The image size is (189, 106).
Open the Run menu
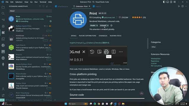36,2
